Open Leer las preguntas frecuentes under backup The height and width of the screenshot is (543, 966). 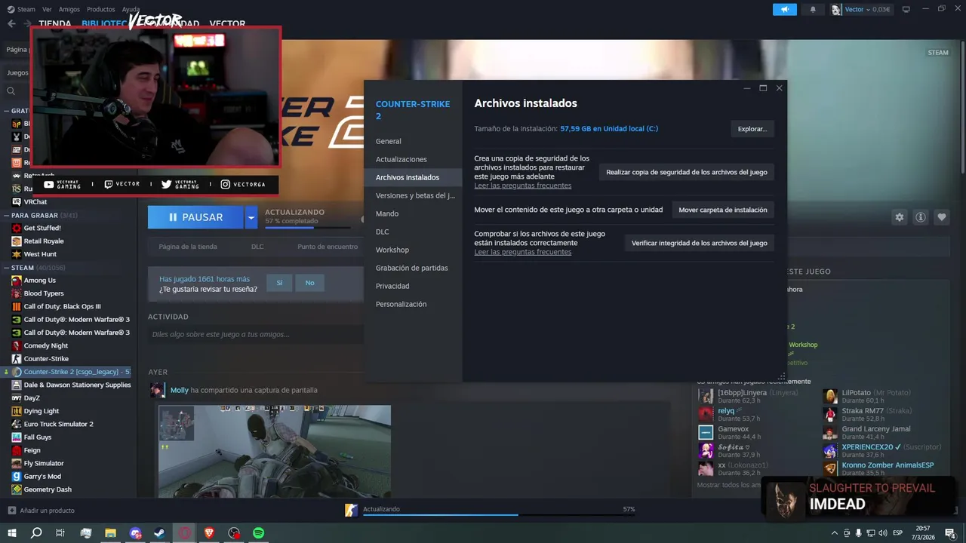522,186
